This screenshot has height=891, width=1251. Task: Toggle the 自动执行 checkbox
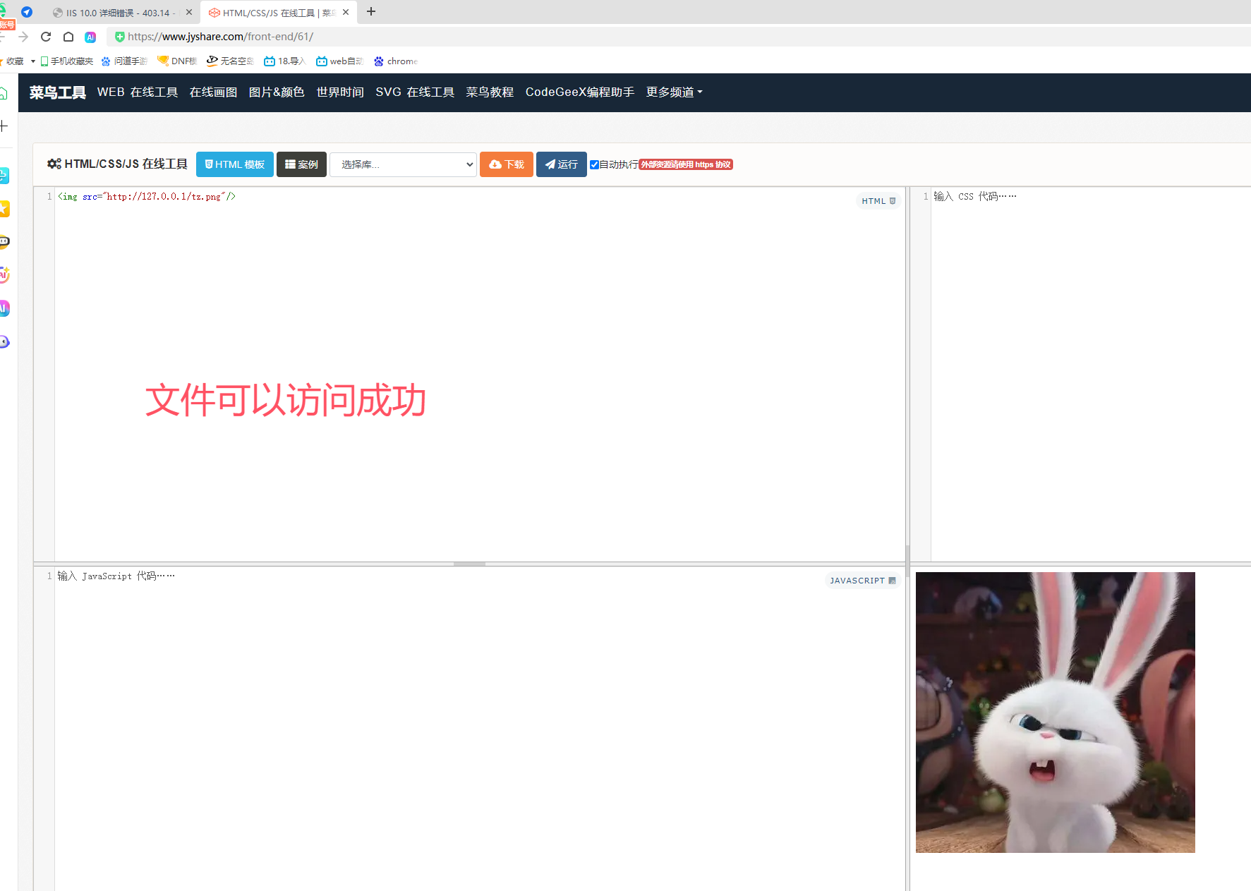[595, 164]
